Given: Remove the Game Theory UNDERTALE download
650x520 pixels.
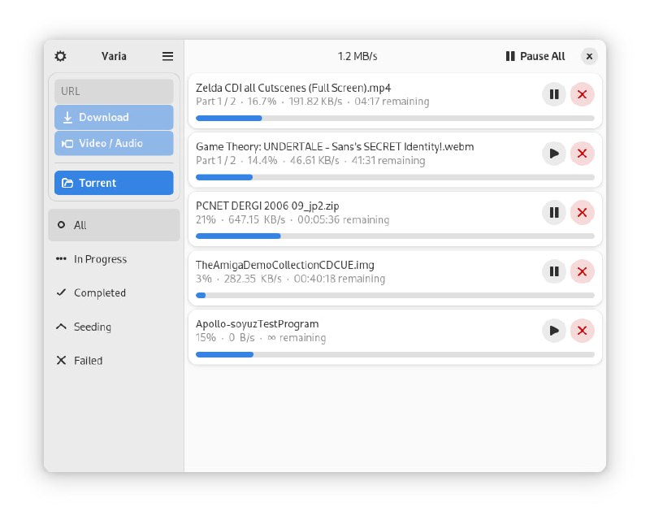Looking at the screenshot, I should tap(582, 154).
